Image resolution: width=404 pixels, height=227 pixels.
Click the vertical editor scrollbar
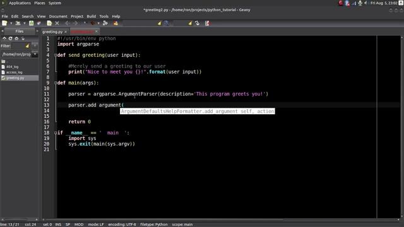pos(401,127)
